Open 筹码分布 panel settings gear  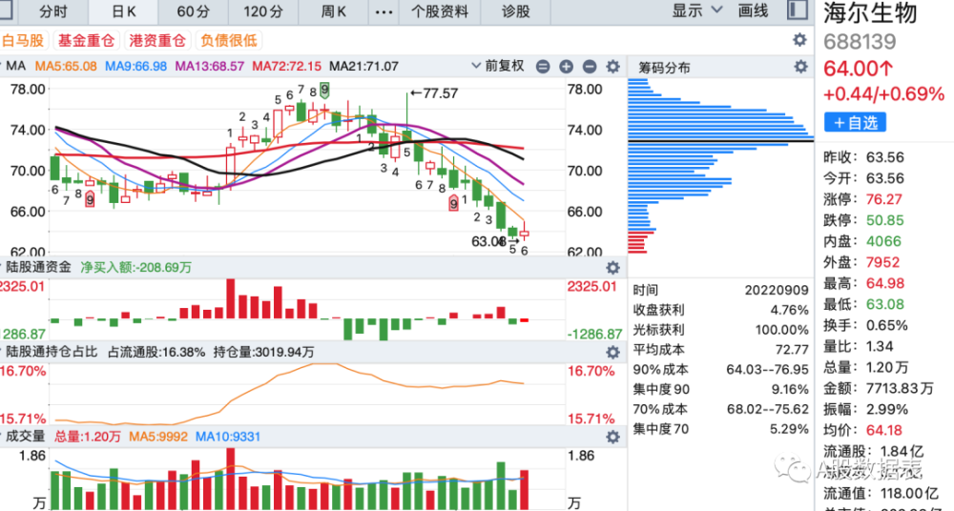tap(800, 67)
